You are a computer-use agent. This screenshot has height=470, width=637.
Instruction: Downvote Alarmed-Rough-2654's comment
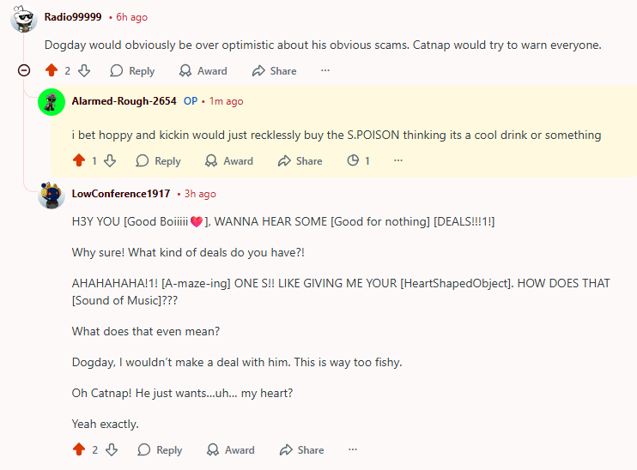[110, 160]
